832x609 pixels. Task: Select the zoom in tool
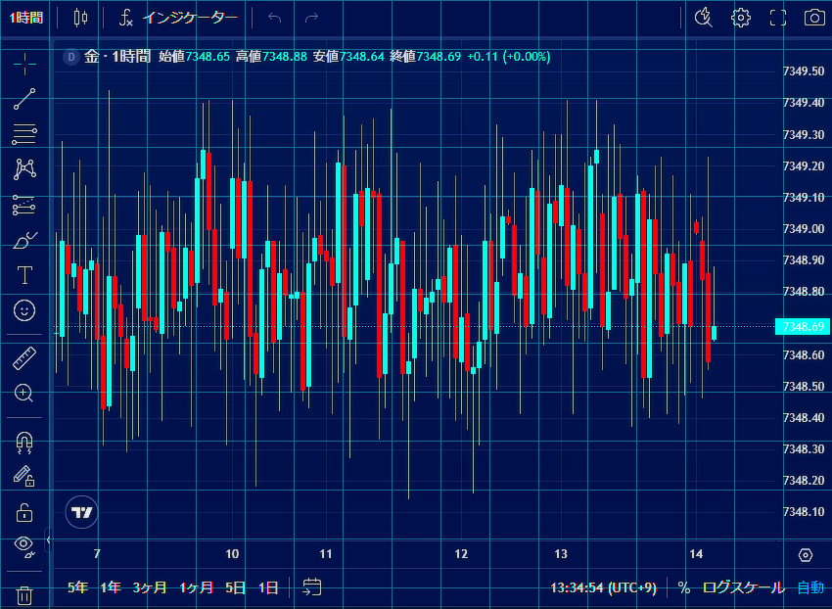click(x=24, y=394)
